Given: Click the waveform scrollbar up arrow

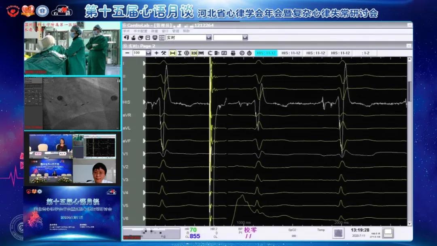Looking at the screenshot, I should click(409, 59).
